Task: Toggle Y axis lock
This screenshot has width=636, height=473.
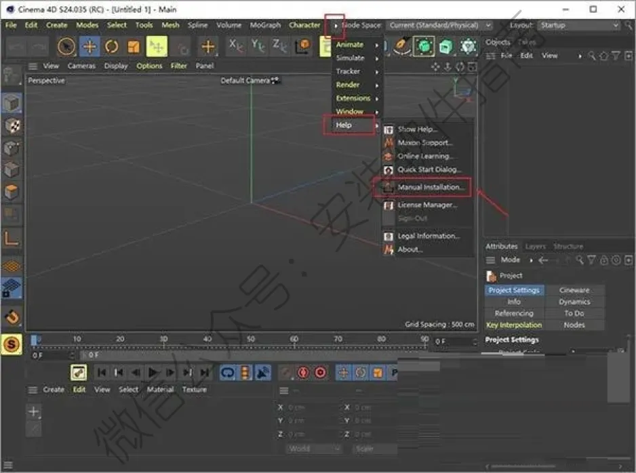Action: tap(258, 45)
